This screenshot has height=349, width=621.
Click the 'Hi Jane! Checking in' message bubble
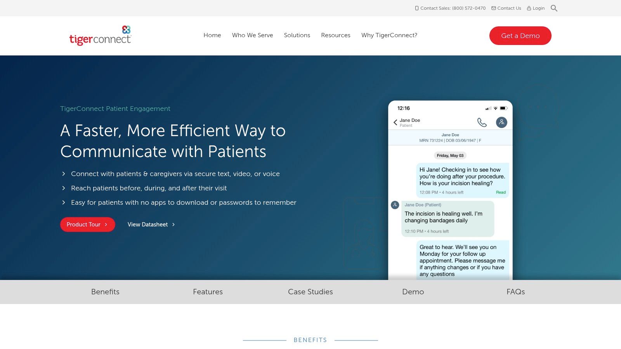point(462,180)
